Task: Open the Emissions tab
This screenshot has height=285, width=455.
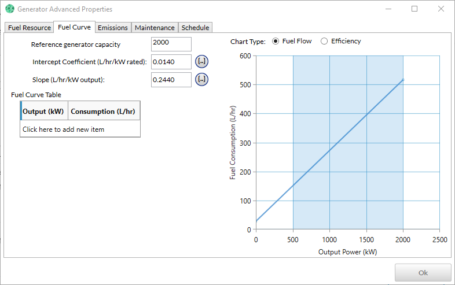Action: pyautogui.click(x=113, y=28)
